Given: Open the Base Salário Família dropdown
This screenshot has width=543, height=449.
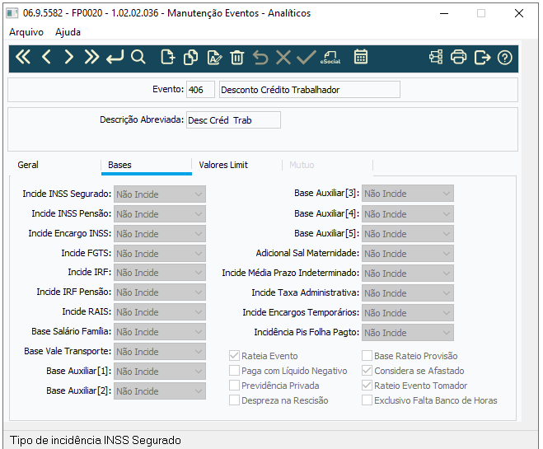Looking at the screenshot, I should click(160, 332).
